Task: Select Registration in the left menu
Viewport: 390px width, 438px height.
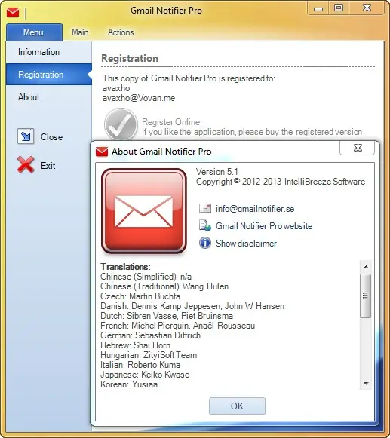Action: click(49, 75)
